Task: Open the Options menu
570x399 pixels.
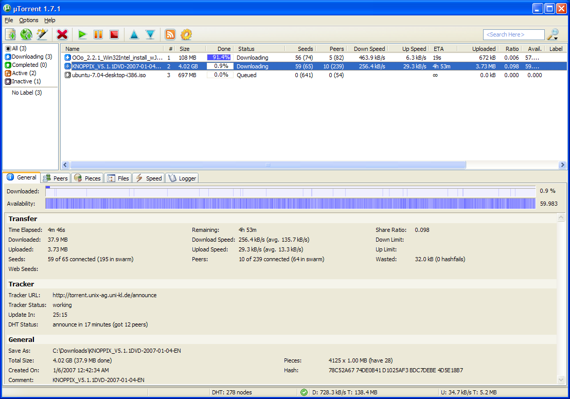Action: [x=28, y=20]
